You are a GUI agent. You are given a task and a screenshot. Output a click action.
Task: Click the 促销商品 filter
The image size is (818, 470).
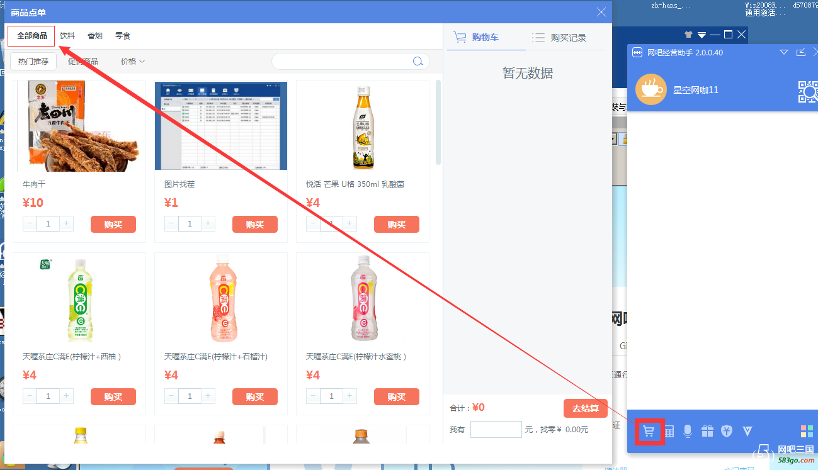pos(83,61)
